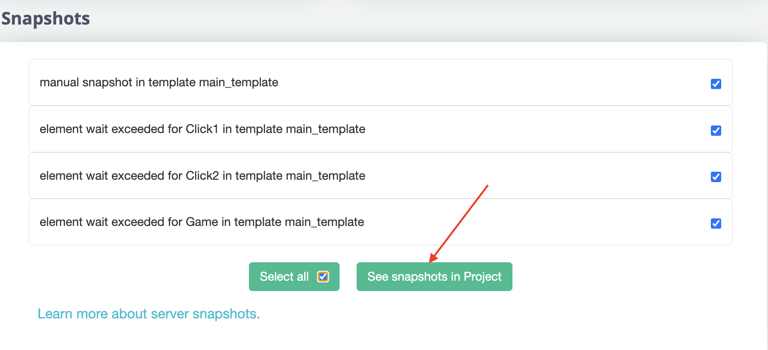Untick the Game wait exceeded snapshot checkbox
The height and width of the screenshot is (350, 768).
(716, 224)
